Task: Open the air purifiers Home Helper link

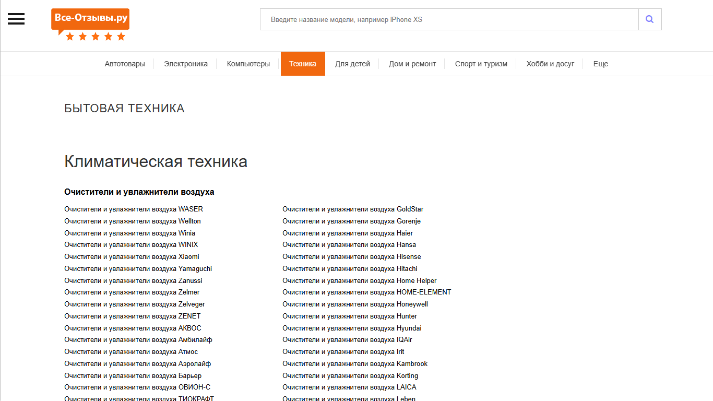Action: point(360,280)
